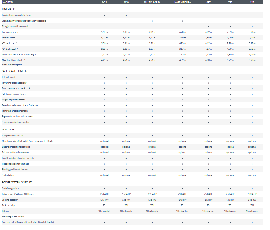Click the MAGISTRA table header
This screenshot has height=230, width=270.
point(8,3)
